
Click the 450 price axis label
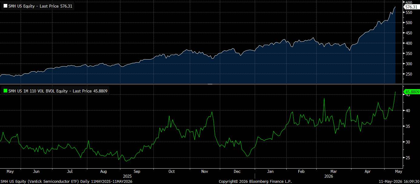409,33
